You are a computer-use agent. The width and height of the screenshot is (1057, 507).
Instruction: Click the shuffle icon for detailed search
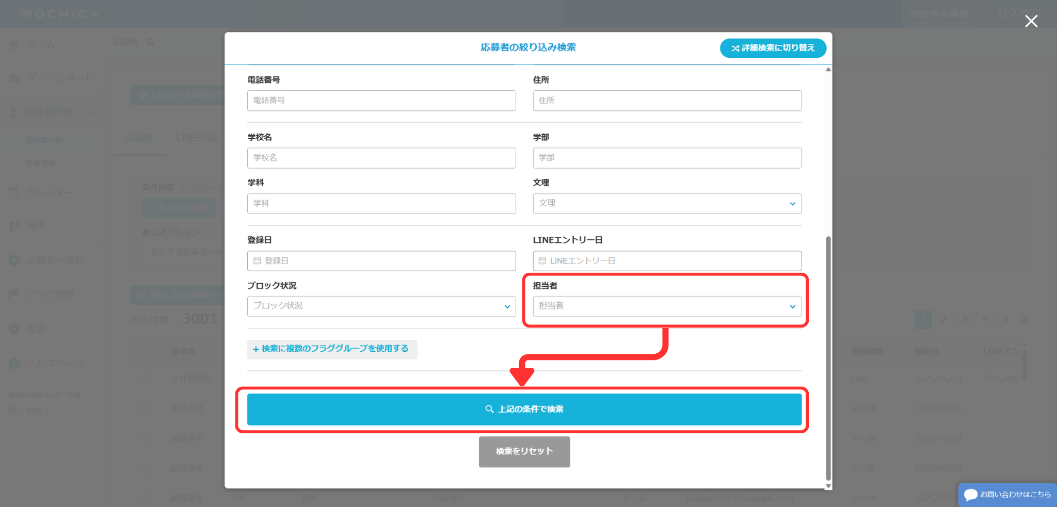[735, 48]
